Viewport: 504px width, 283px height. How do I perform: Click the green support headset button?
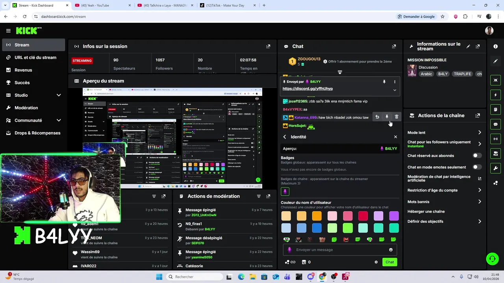pos(492,259)
